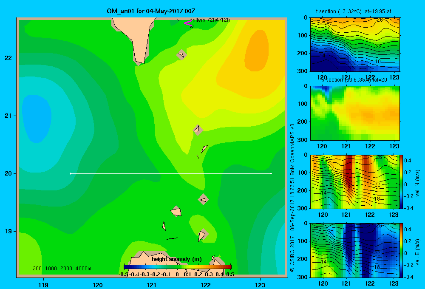The width and height of the screenshot is (425, 289).
Task: Click latitude label 20 on the main map axis
Action: pos(8,173)
